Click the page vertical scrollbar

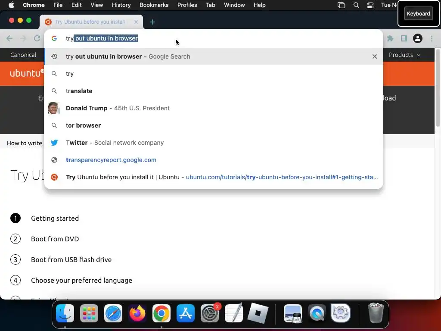pyautogui.click(x=438, y=88)
